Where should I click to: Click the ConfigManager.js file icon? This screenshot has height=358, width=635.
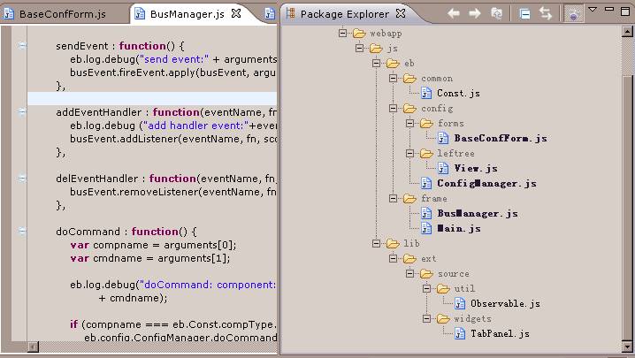click(426, 184)
